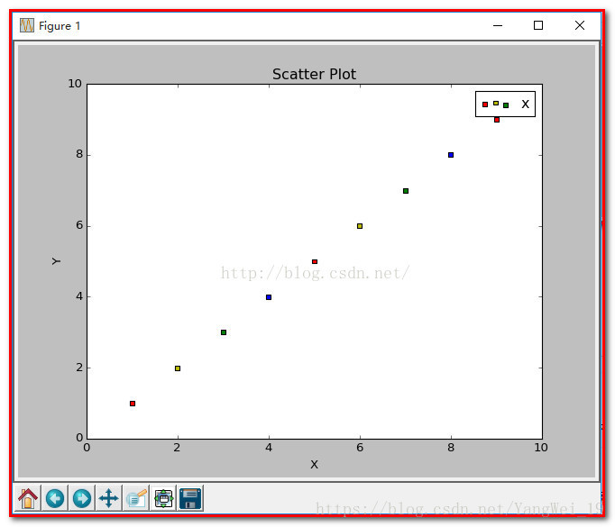Go forward to next view arrow
The height and width of the screenshot is (527, 615).
pyautogui.click(x=82, y=498)
